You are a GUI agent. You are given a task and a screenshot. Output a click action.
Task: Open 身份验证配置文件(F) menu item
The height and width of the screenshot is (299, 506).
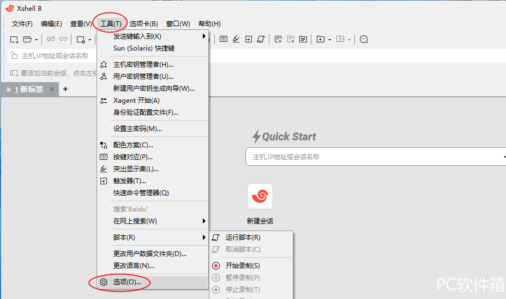pyautogui.click(x=153, y=113)
